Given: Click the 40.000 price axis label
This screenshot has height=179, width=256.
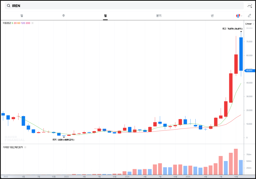Looking at the screenshot, I should [x=249, y=83].
